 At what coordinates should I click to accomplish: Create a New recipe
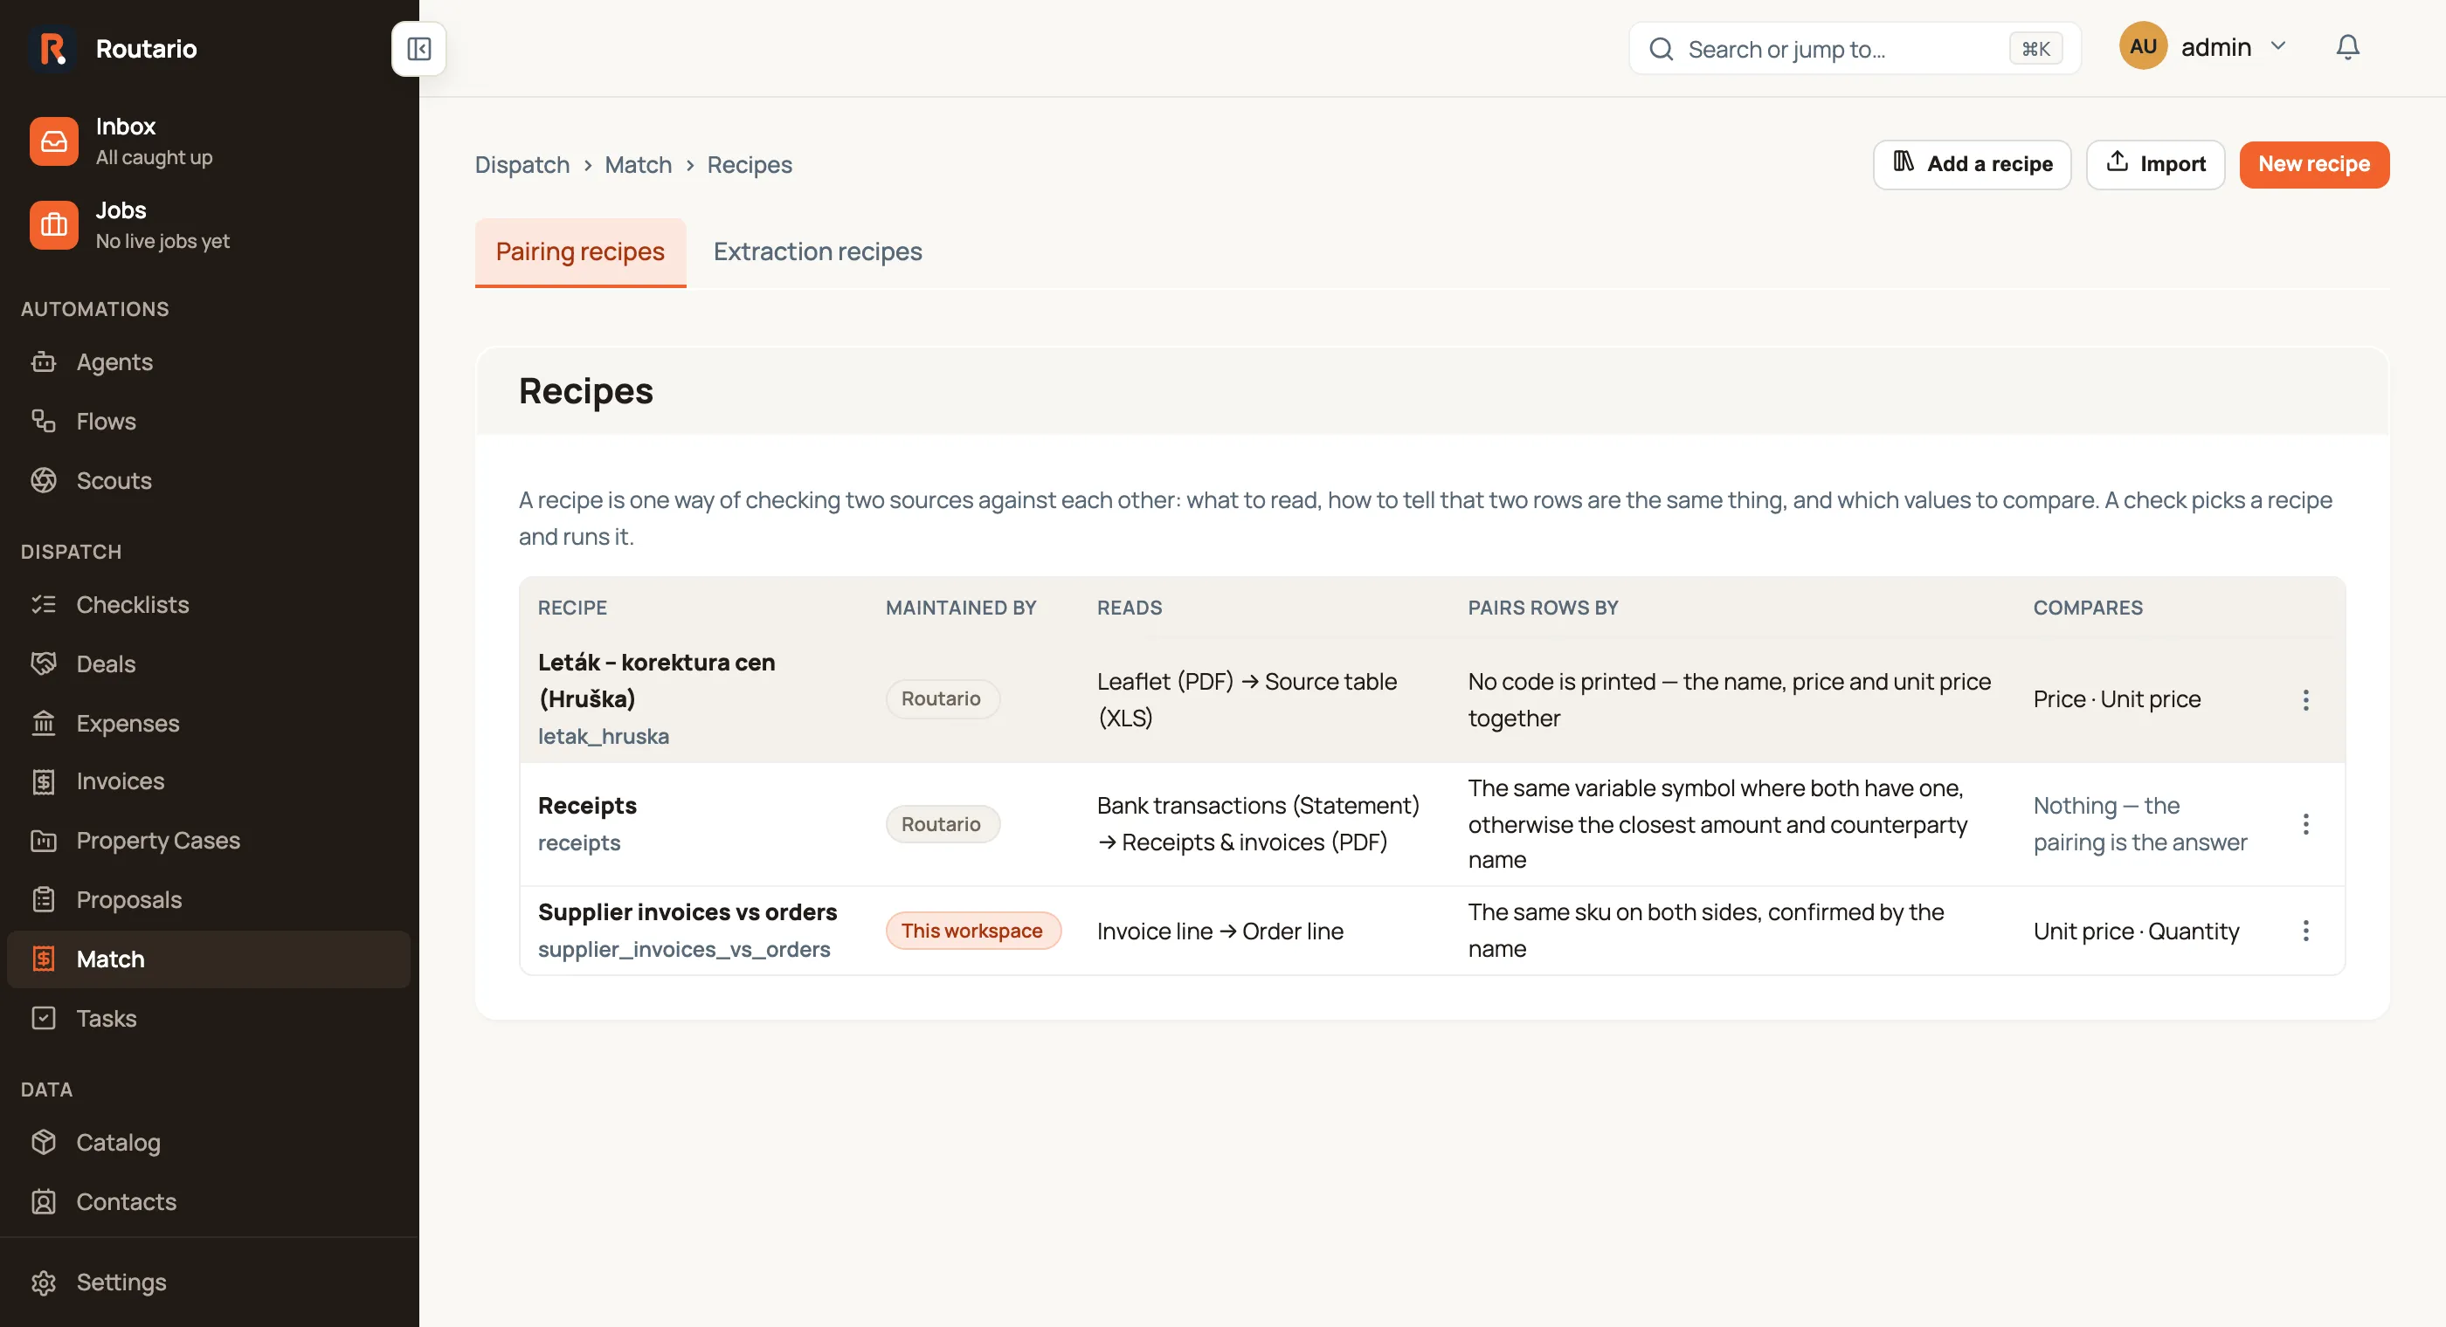click(x=2313, y=164)
